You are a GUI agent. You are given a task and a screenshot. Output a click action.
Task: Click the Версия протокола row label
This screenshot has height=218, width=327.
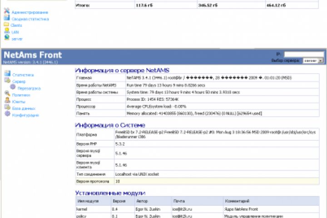[93, 182]
